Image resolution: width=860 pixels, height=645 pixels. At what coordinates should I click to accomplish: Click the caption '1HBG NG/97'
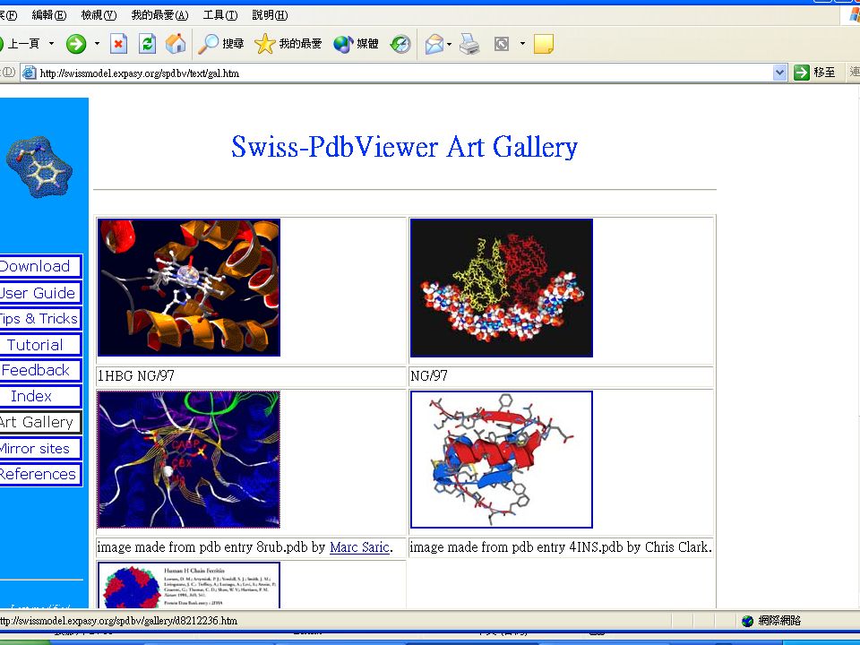pos(135,375)
